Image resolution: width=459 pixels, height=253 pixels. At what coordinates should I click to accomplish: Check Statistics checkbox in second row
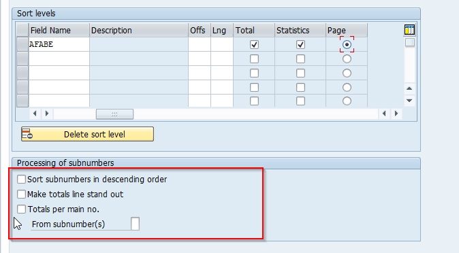300,58
